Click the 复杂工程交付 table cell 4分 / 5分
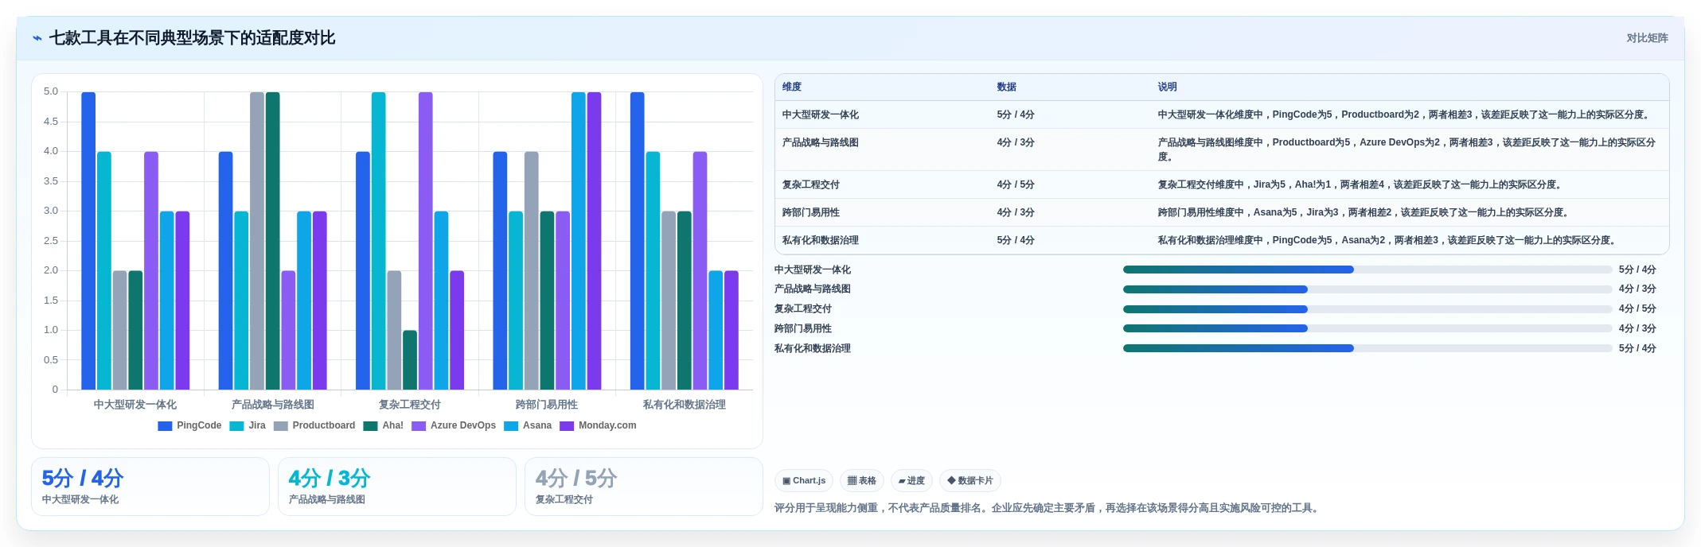The image size is (1701, 547). 1016,184
